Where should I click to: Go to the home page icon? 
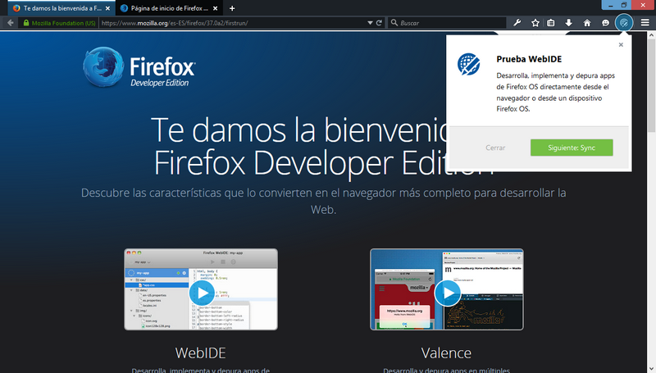pyautogui.click(x=587, y=23)
